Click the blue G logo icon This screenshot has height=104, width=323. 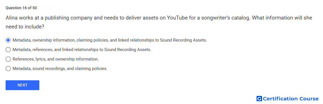(x=259, y=99)
